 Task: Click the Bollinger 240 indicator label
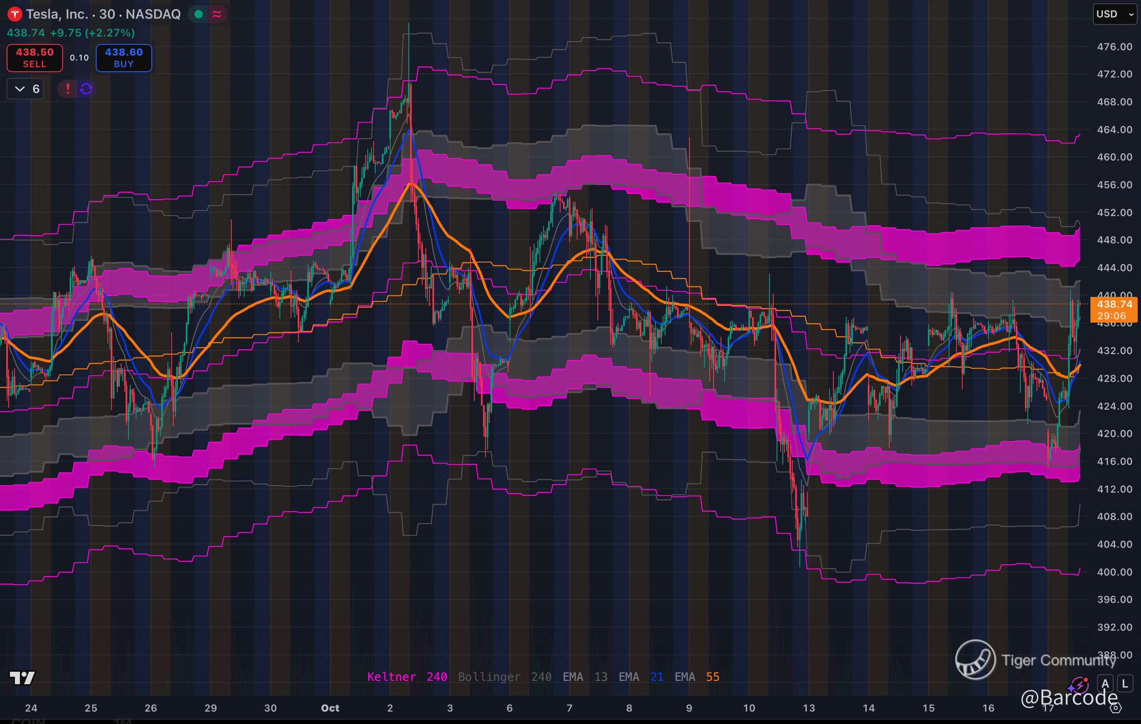(504, 677)
